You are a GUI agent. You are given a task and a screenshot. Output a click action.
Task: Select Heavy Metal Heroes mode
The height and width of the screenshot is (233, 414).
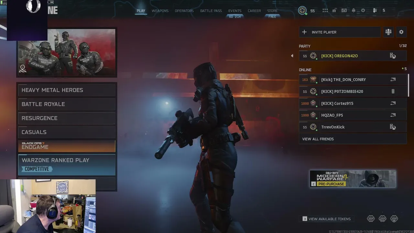click(x=67, y=90)
